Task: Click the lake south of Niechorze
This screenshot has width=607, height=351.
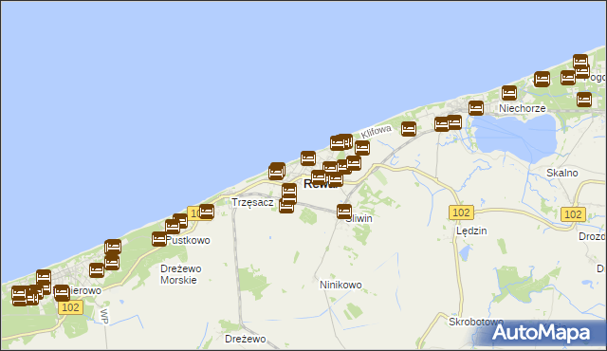Action: [x=515, y=138]
